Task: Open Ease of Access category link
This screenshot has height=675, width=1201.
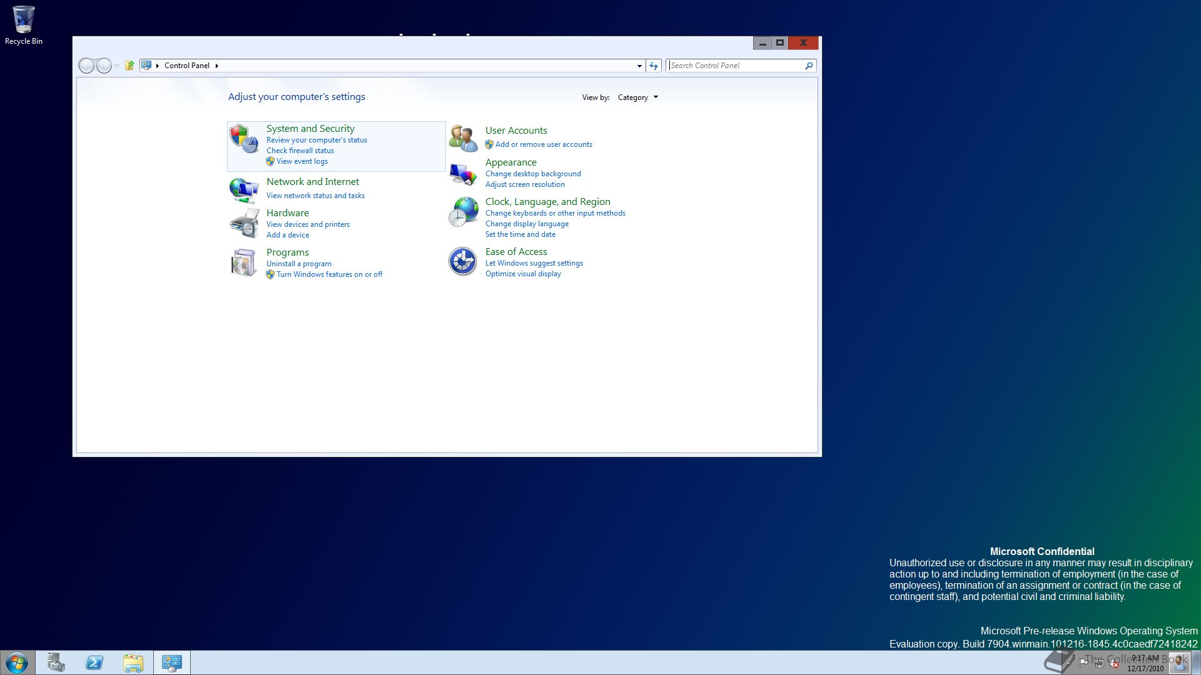Action: 516,252
